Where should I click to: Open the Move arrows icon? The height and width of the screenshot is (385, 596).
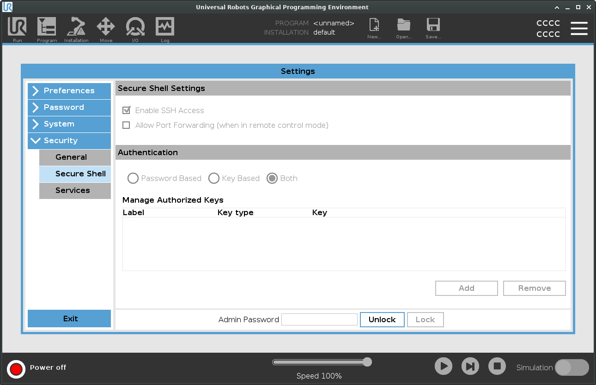click(106, 27)
